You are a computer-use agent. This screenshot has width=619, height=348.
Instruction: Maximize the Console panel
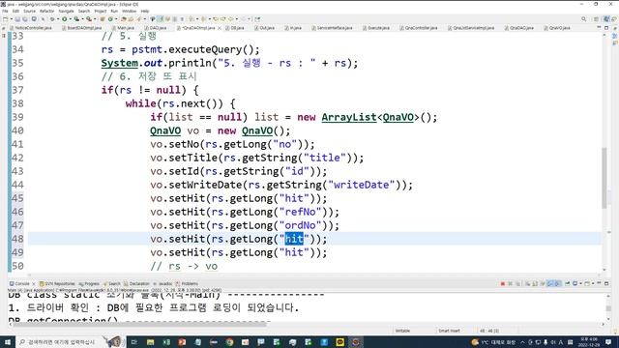pos(606,283)
